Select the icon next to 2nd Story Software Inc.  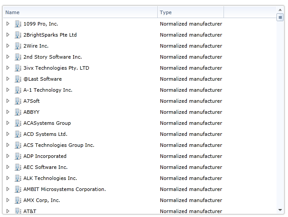[18, 57]
